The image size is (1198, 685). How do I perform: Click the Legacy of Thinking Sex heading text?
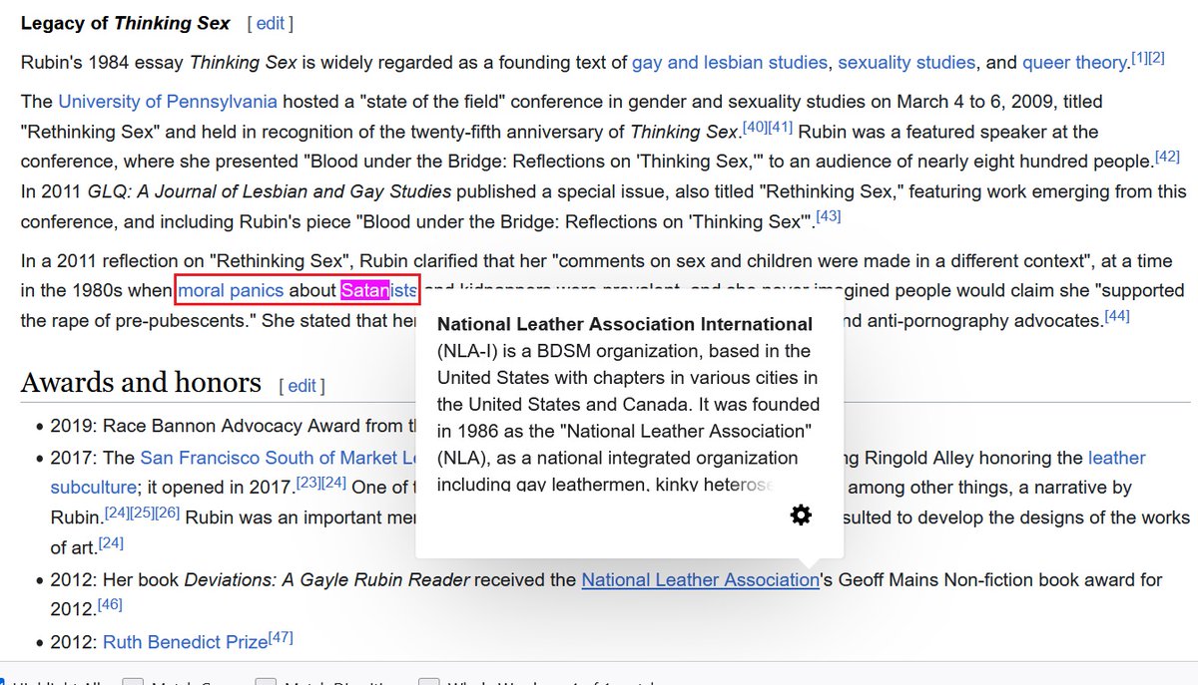pos(126,23)
